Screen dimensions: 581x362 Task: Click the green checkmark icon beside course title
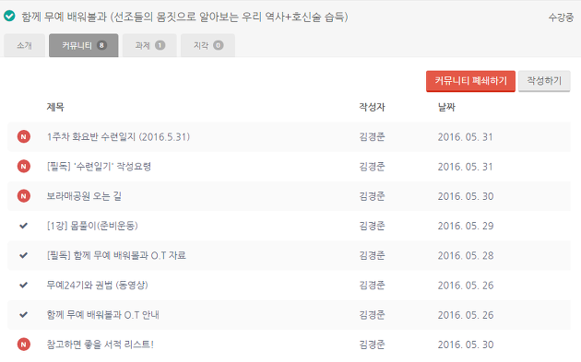pyautogui.click(x=9, y=16)
